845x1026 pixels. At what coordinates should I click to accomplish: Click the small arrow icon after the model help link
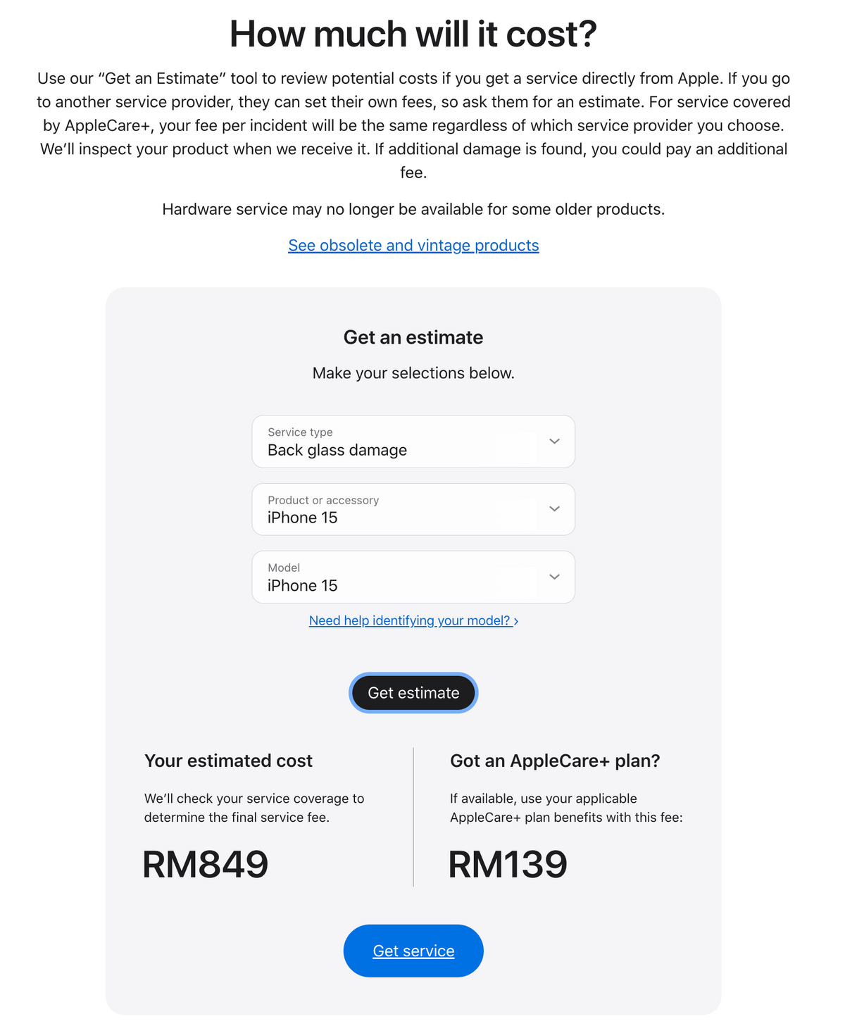pyautogui.click(x=516, y=621)
